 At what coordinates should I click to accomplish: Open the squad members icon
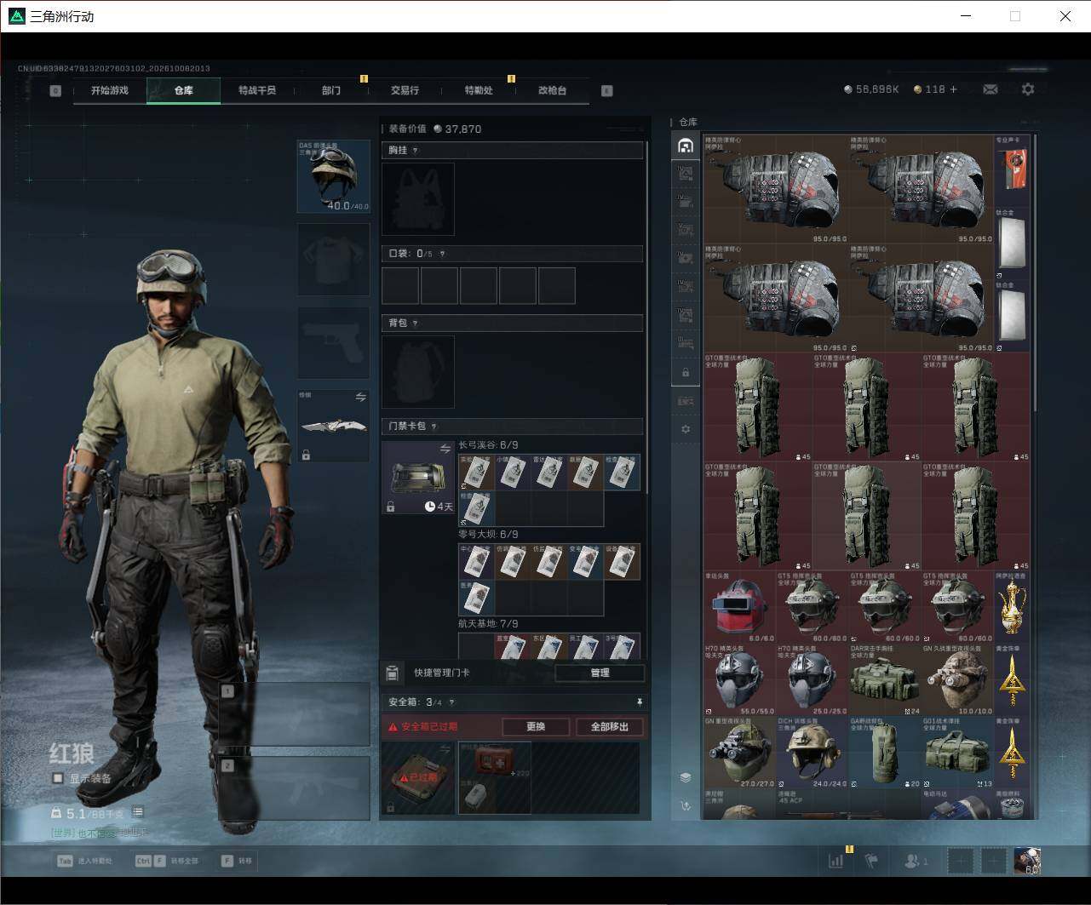(x=916, y=861)
